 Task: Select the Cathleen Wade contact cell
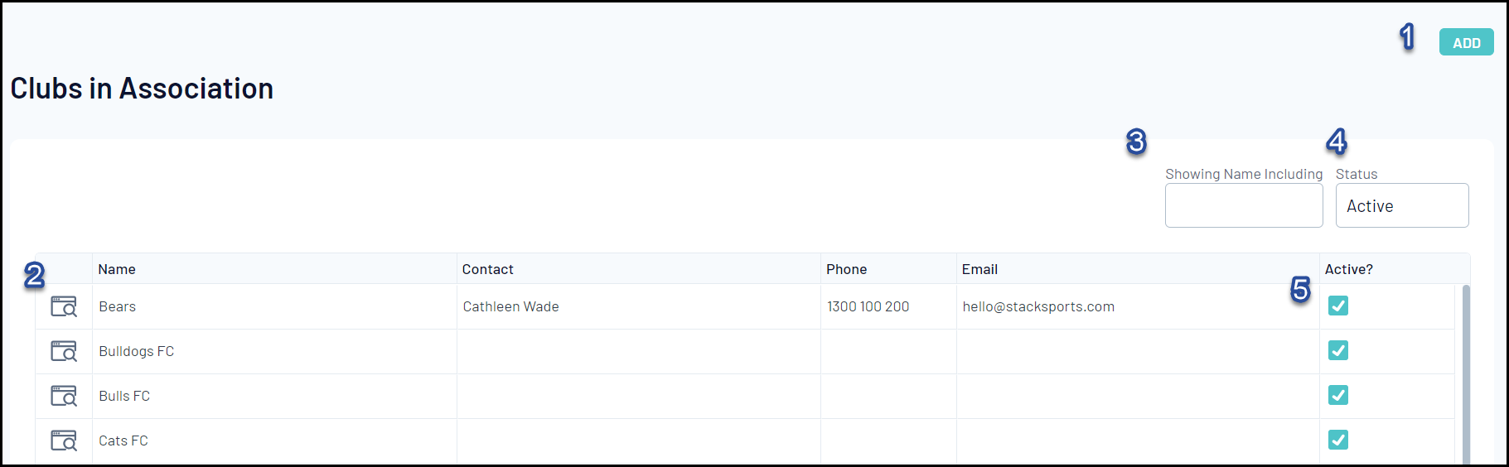point(510,306)
